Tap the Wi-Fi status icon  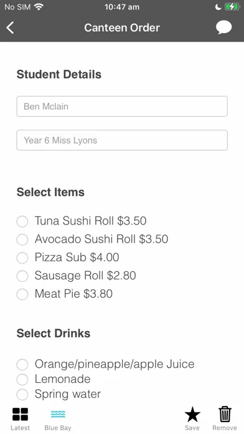pos(39,7)
